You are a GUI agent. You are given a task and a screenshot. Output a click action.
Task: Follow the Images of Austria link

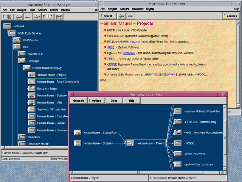pyautogui.click(x=139, y=42)
